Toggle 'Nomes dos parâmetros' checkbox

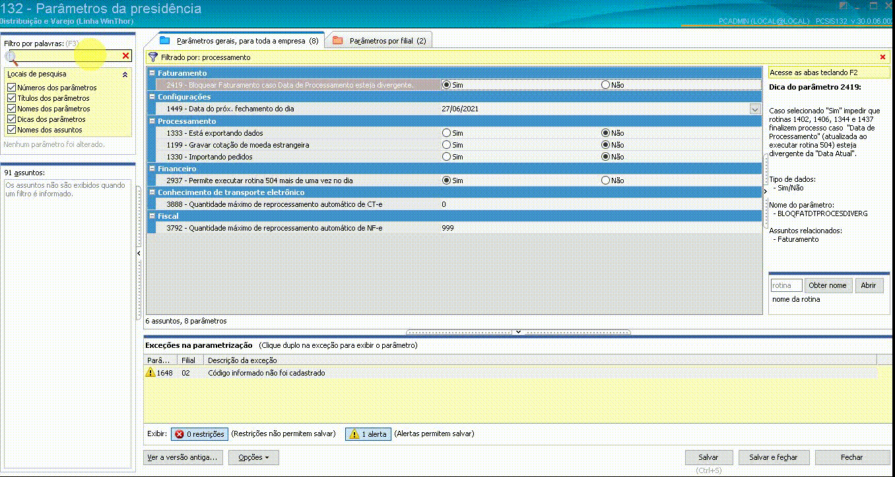11,109
